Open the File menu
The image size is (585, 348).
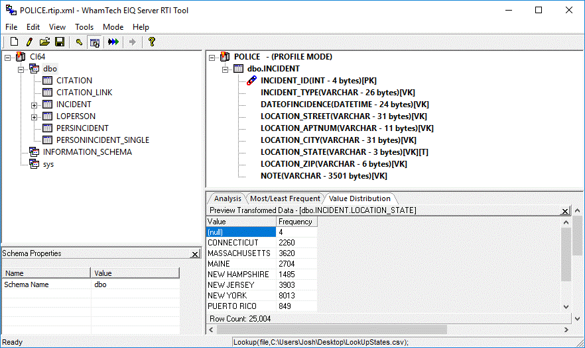(11, 27)
